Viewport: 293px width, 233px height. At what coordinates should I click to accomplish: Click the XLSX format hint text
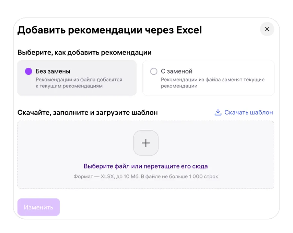(146, 177)
